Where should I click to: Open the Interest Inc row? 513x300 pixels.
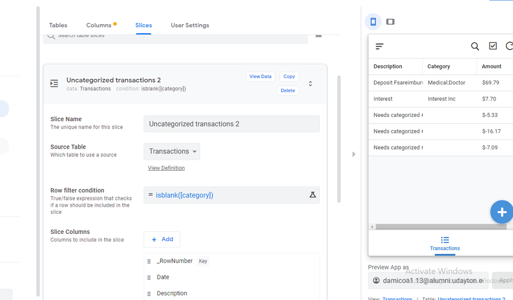click(441, 99)
